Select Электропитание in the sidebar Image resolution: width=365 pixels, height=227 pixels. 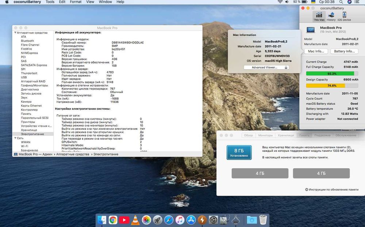(x=32, y=134)
